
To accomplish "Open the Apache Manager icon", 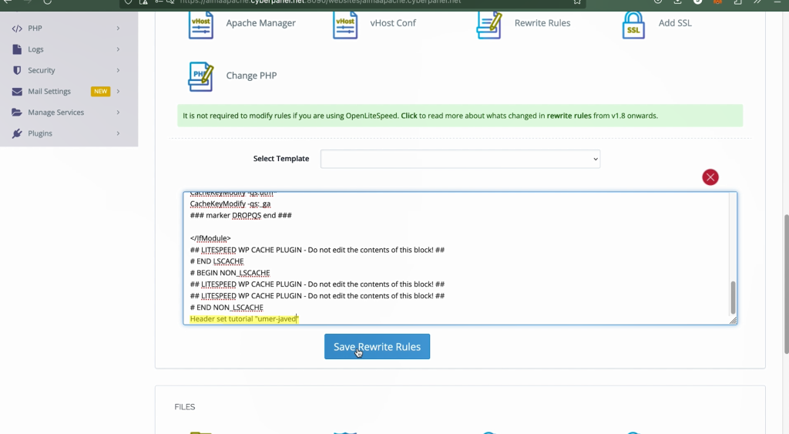I will pyautogui.click(x=201, y=24).
